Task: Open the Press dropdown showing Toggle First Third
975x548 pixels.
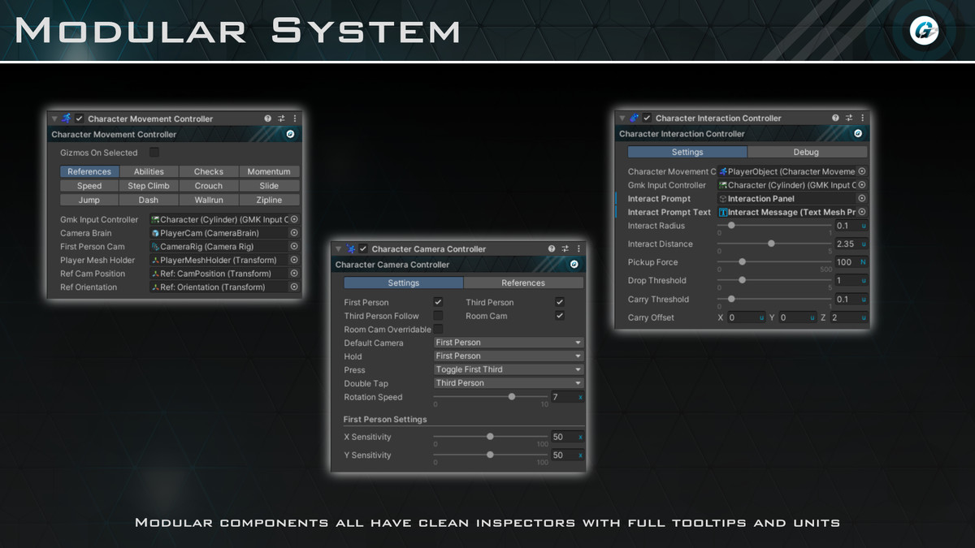Action: (508, 369)
